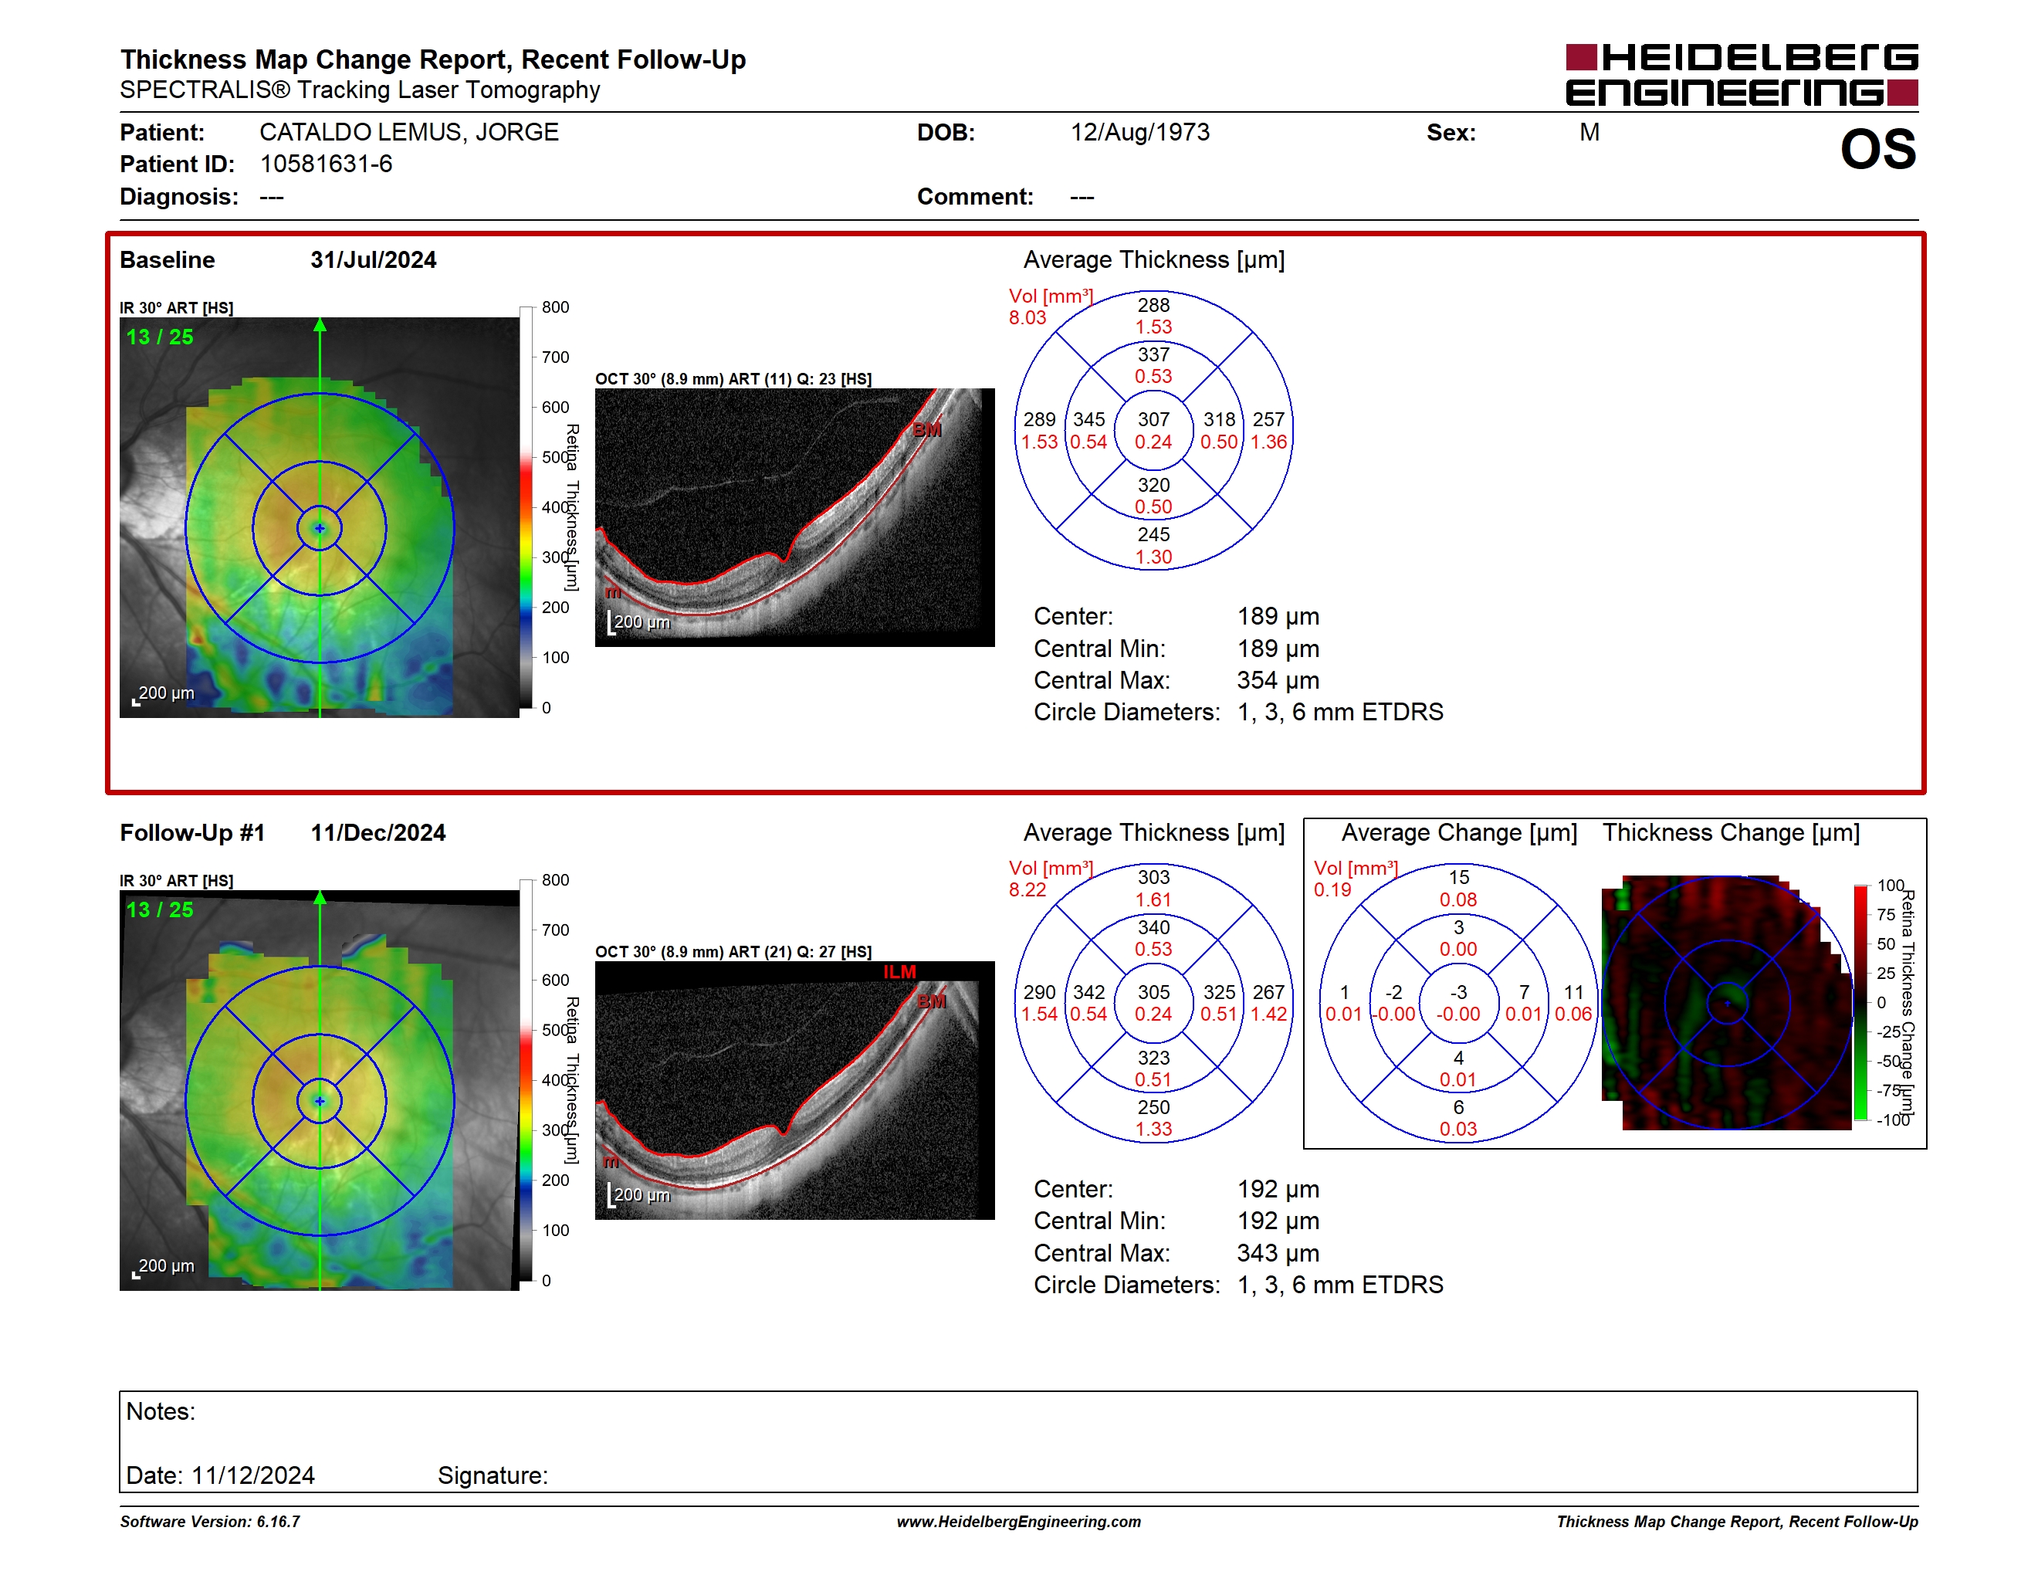This screenshot has width=2038, height=1575.
Task: Open the follow-up IR thickness map image
Action: coord(319,1090)
